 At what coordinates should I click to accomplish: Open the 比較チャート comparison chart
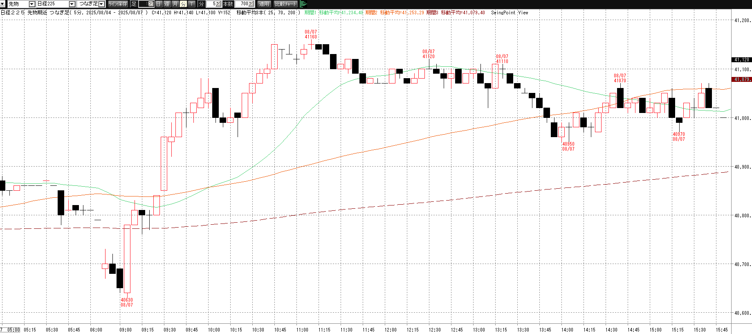pyautogui.click(x=285, y=4)
